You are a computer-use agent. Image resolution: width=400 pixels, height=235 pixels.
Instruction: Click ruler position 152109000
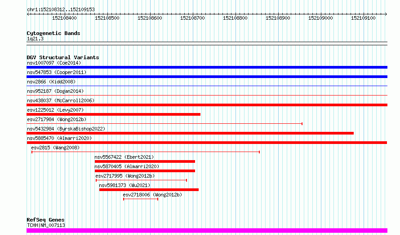[x=320, y=18]
